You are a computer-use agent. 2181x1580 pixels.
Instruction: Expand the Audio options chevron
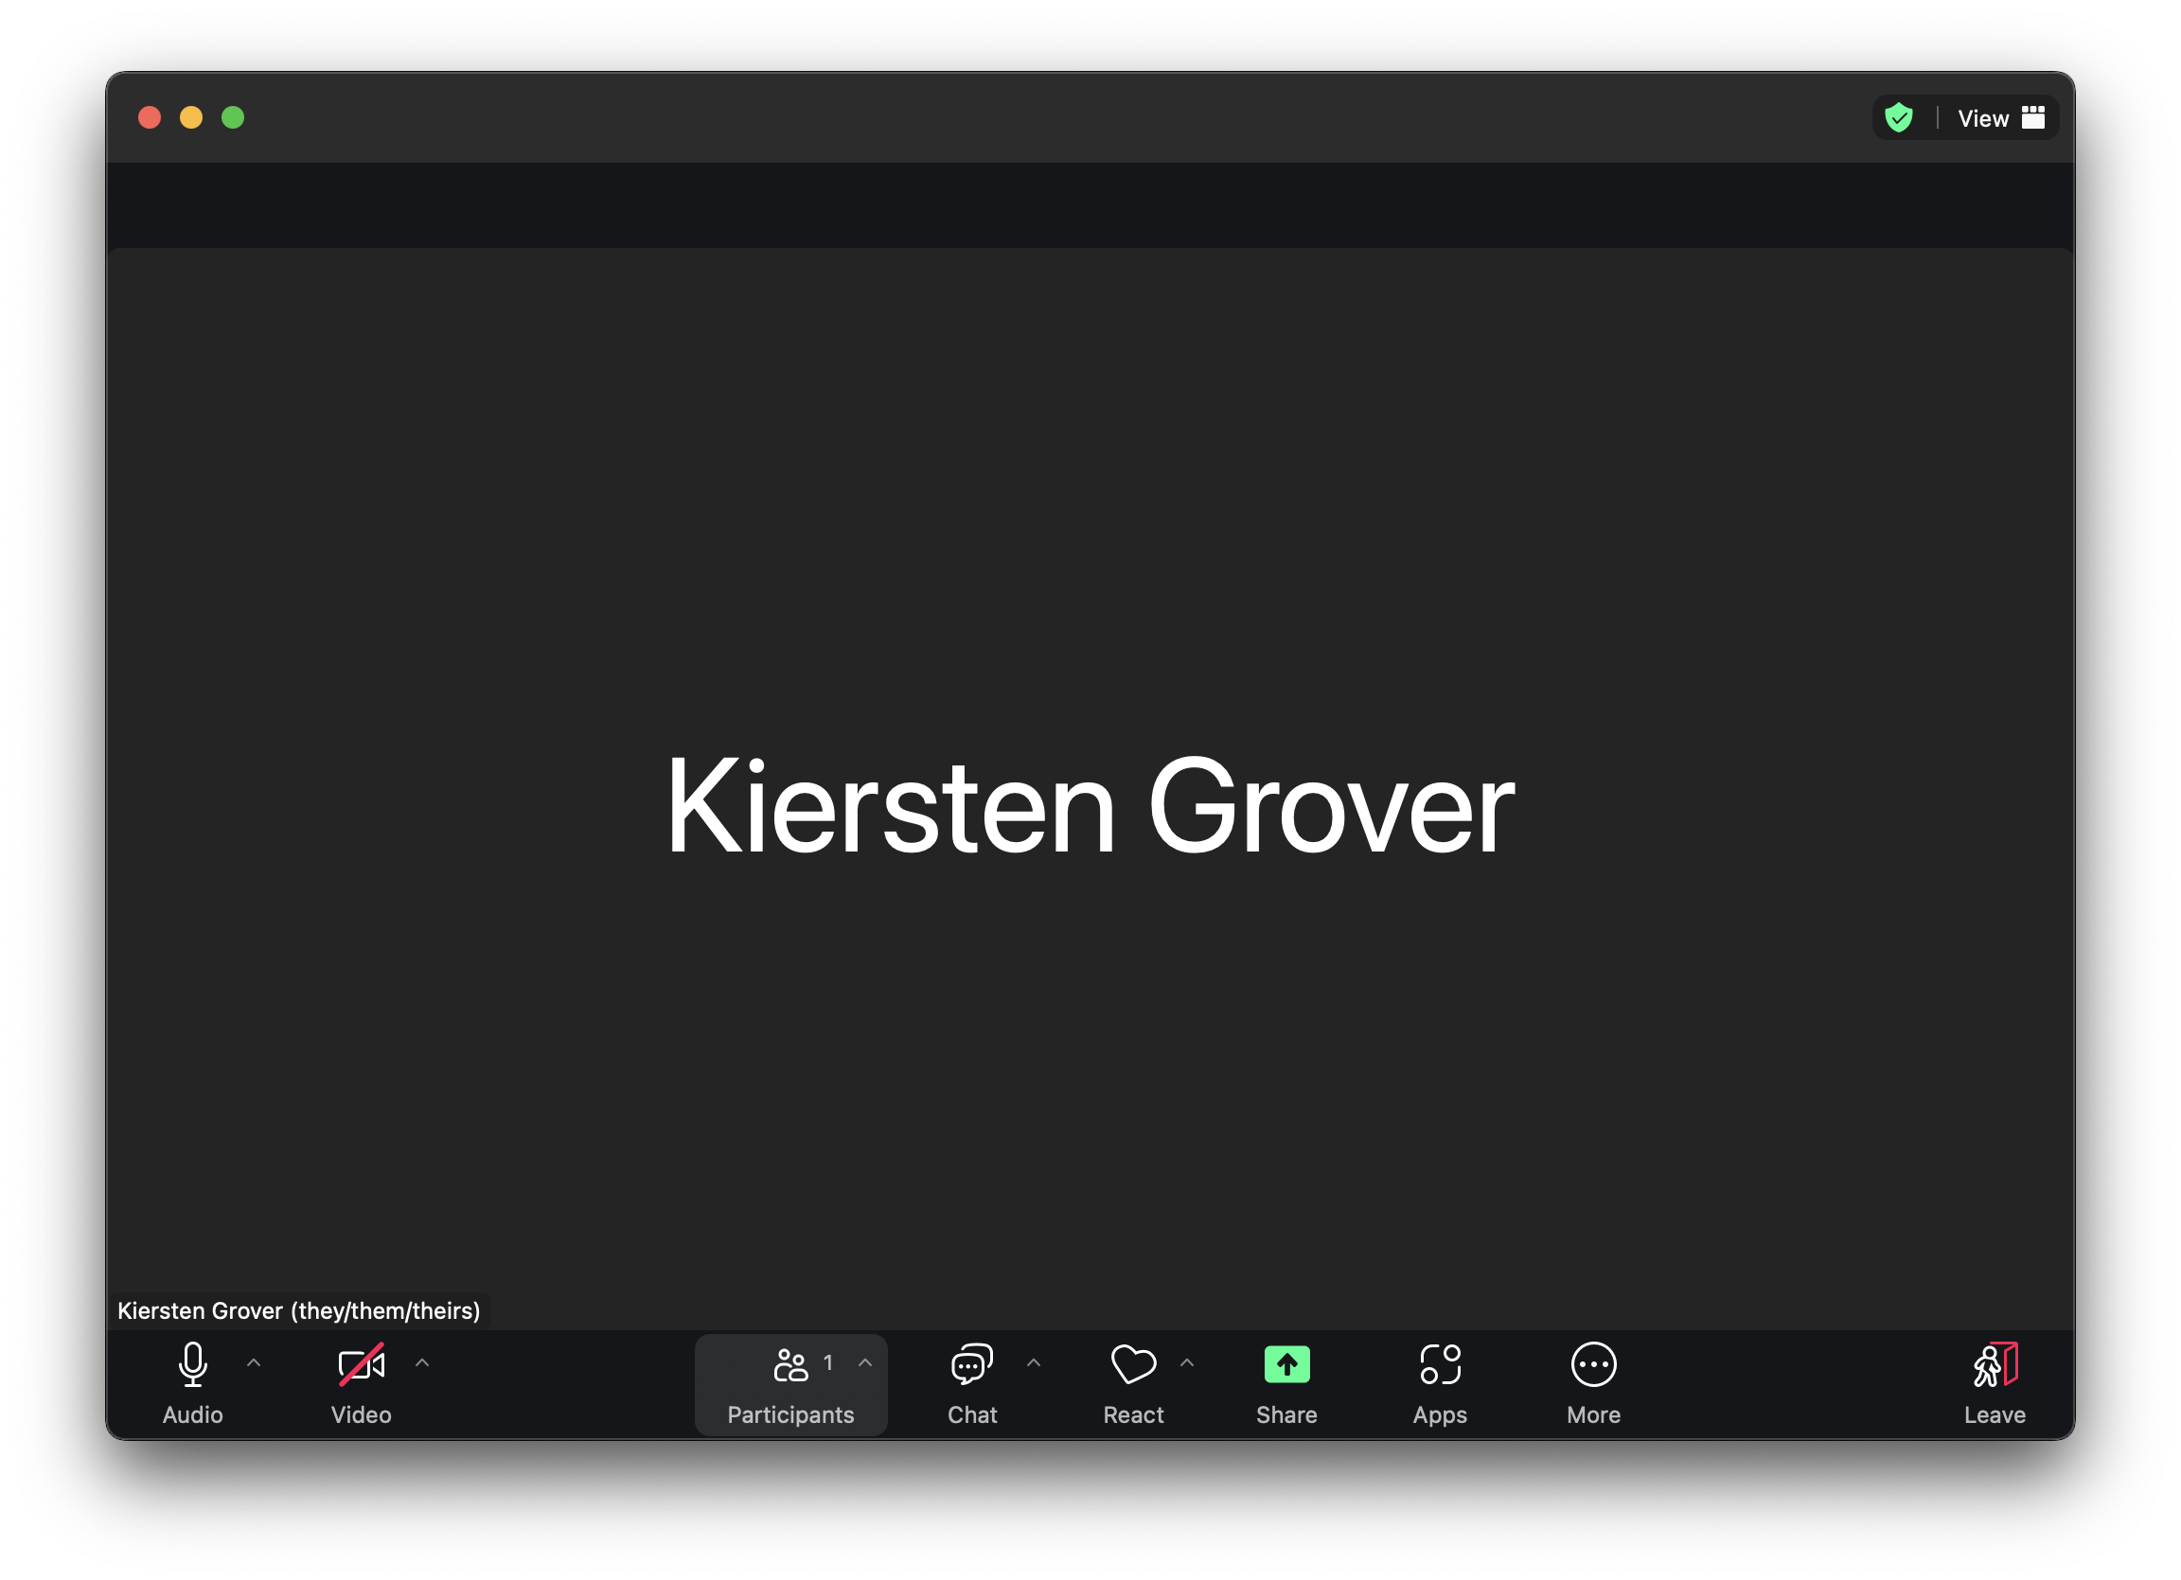[x=254, y=1362]
